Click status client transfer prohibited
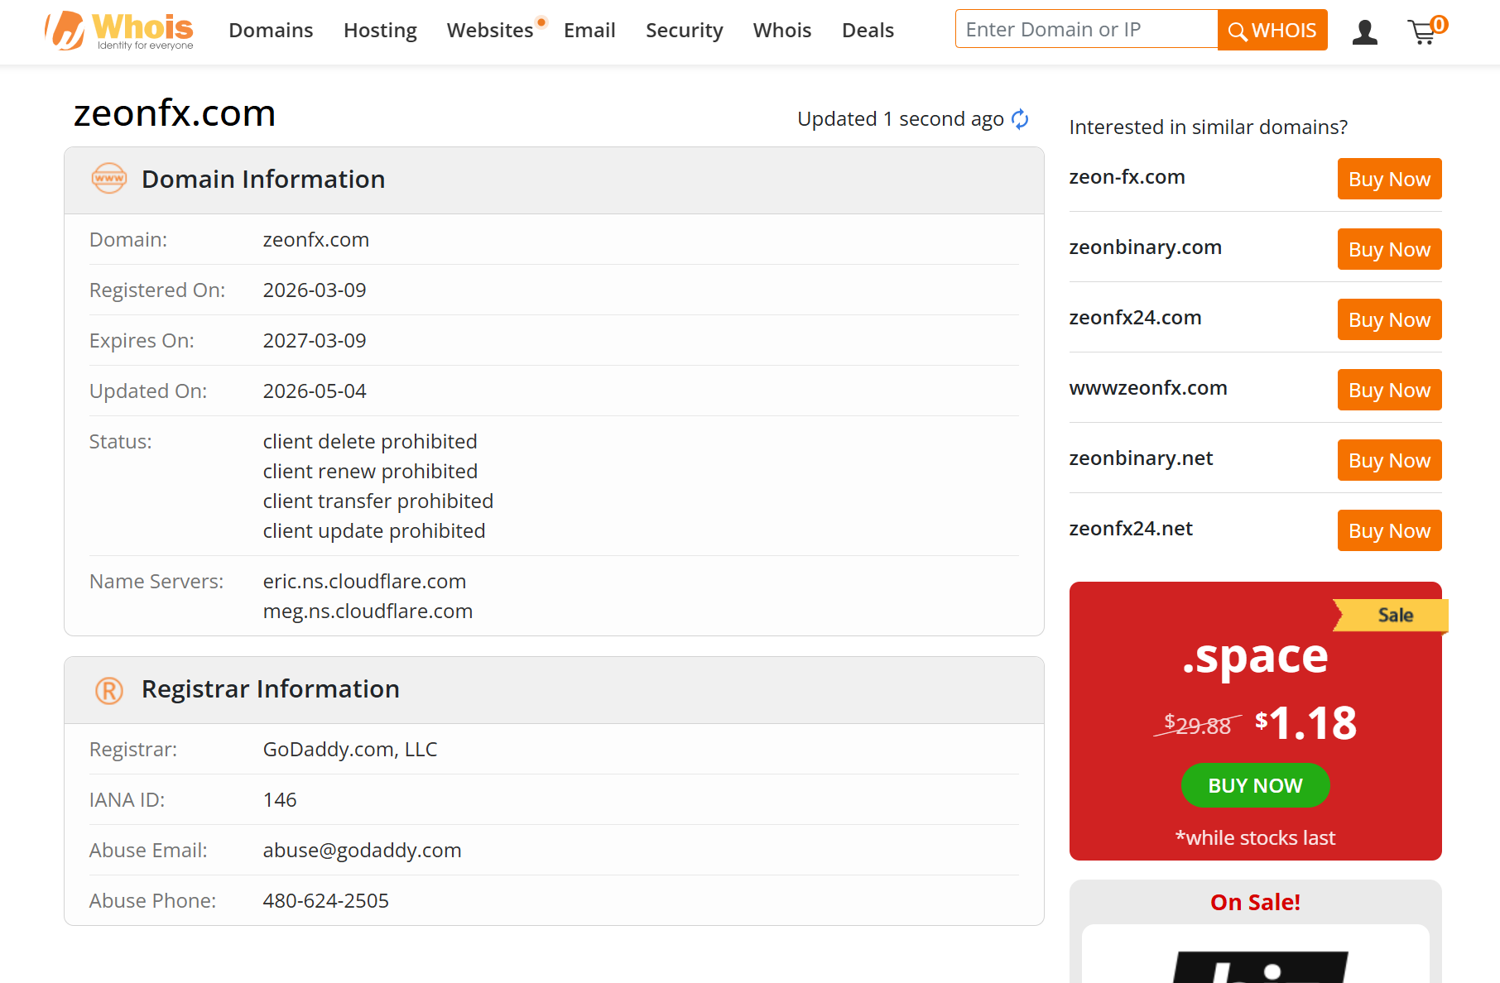 (x=378, y=501)
